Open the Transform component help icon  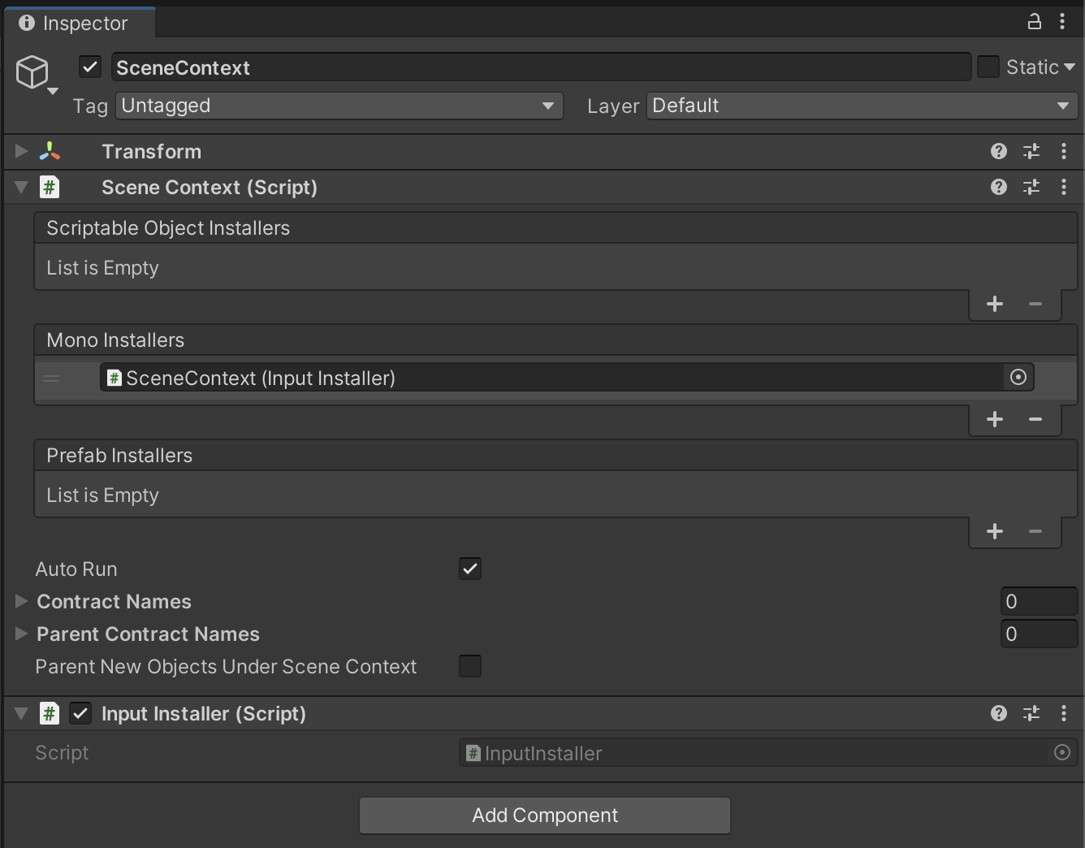click(x=998, y=151)
